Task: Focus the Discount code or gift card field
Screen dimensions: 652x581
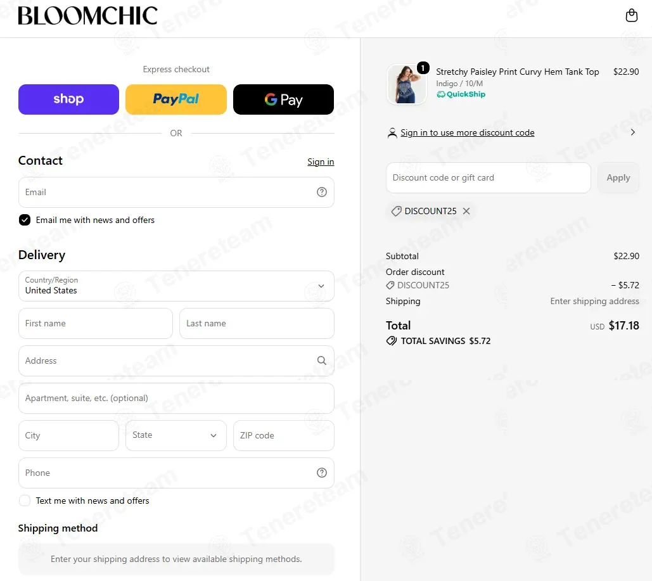Action: pos(488,178)
